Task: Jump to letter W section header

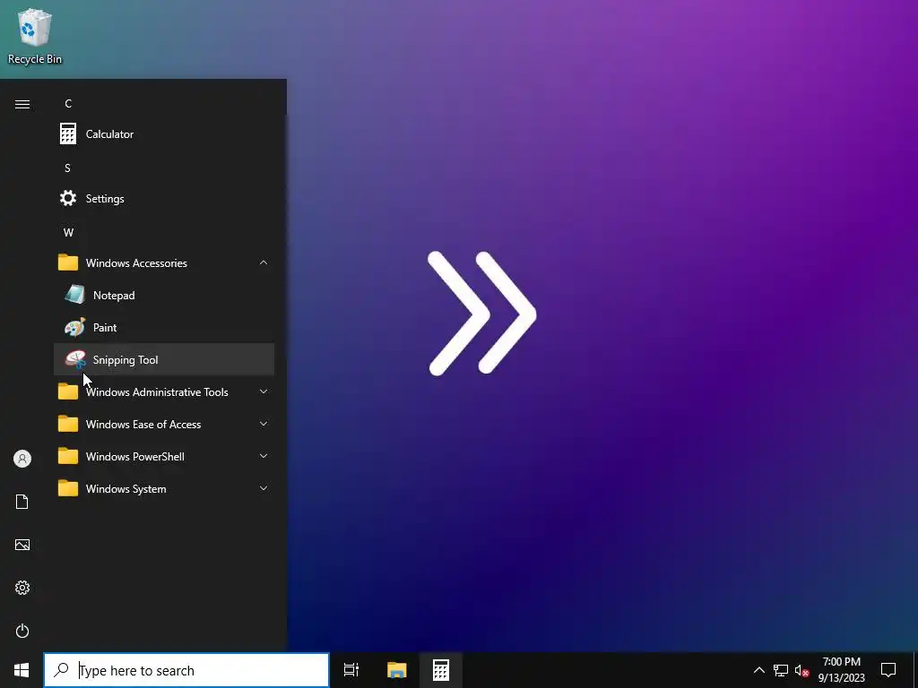Action: click(68, 232)
